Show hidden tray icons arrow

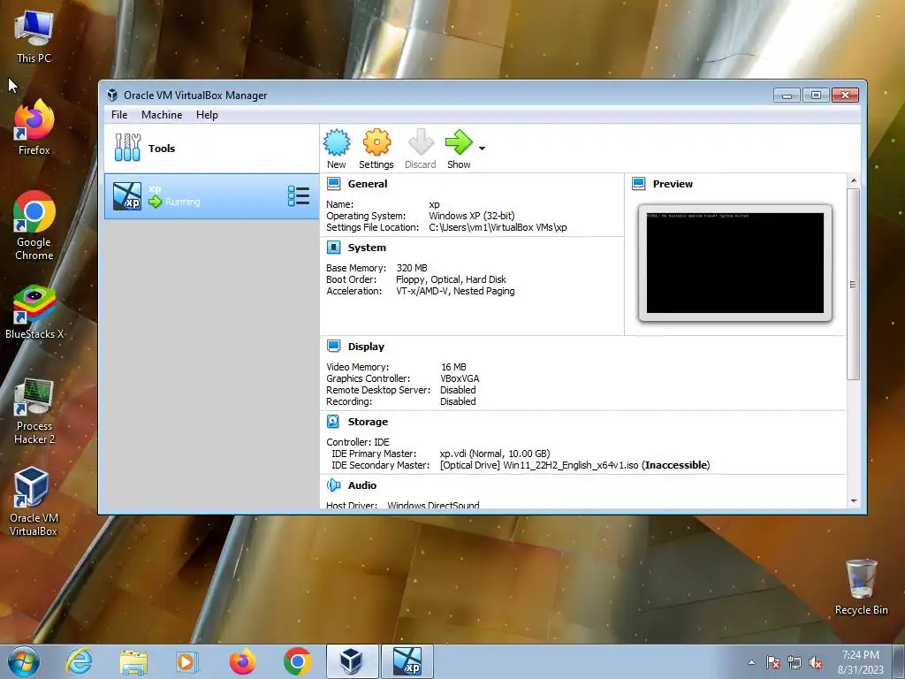(751, 662)
